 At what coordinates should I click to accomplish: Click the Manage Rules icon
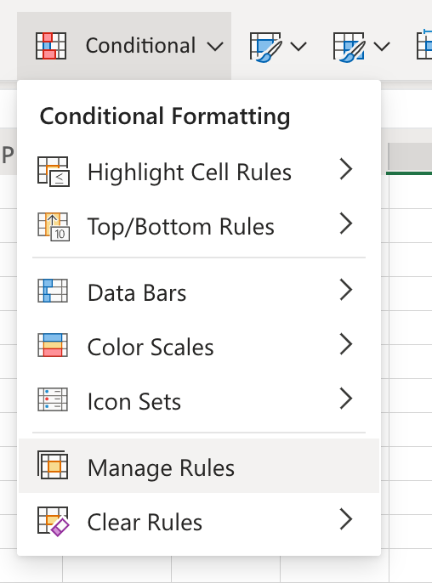pyautogui.click(x=53, y=465)
